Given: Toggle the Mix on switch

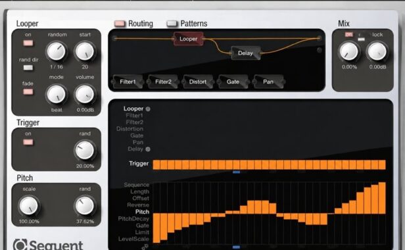Looking at the screenshot, I should pos(349,35).
